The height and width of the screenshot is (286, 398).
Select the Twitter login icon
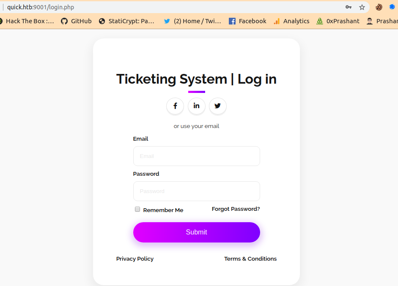coord(217,106)
